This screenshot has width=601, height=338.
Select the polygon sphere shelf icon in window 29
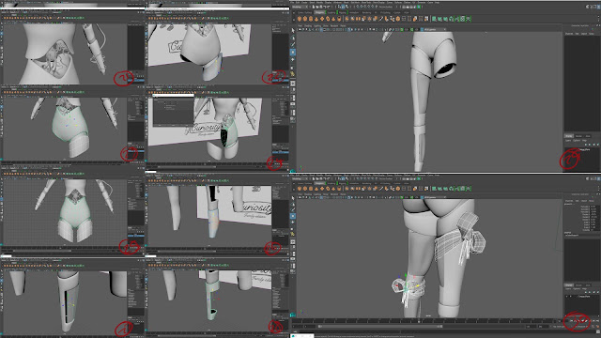point(299,19)
